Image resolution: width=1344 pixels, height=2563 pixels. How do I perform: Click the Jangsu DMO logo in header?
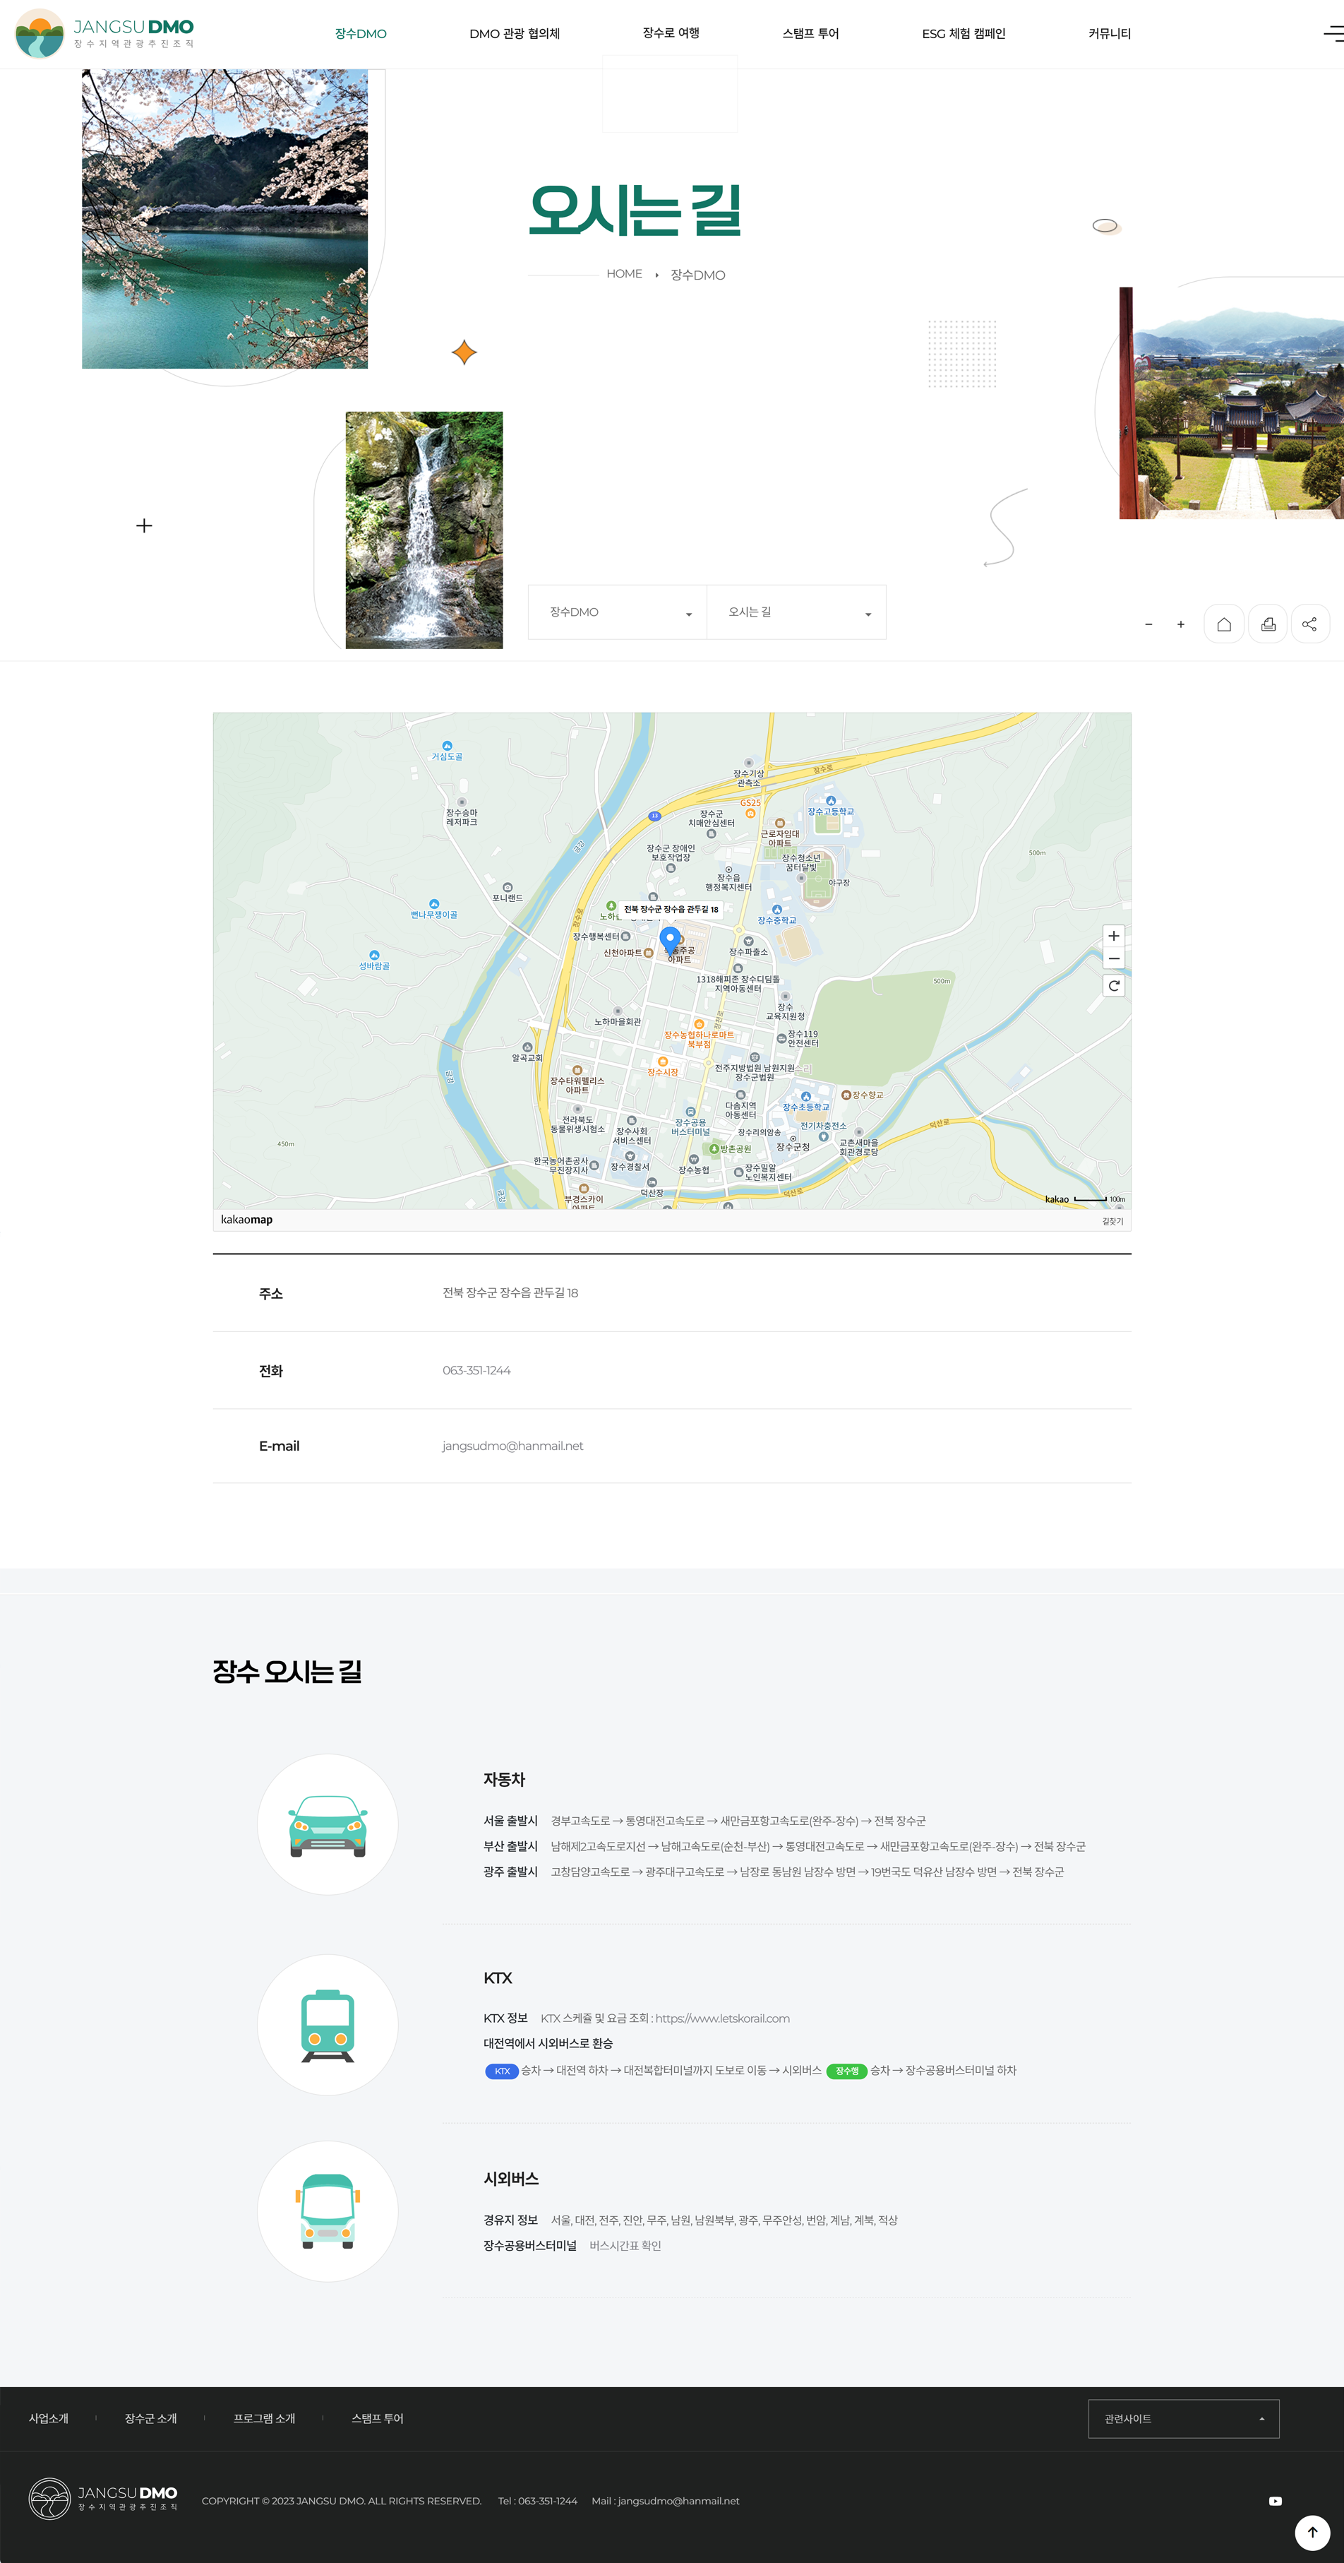(104, 34)
